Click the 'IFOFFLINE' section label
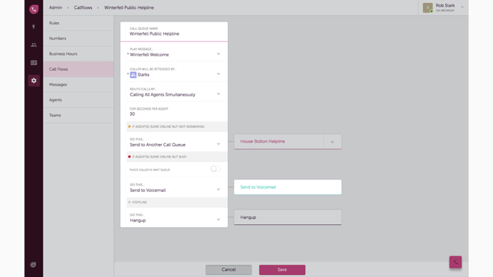 (x=139, y=202)
